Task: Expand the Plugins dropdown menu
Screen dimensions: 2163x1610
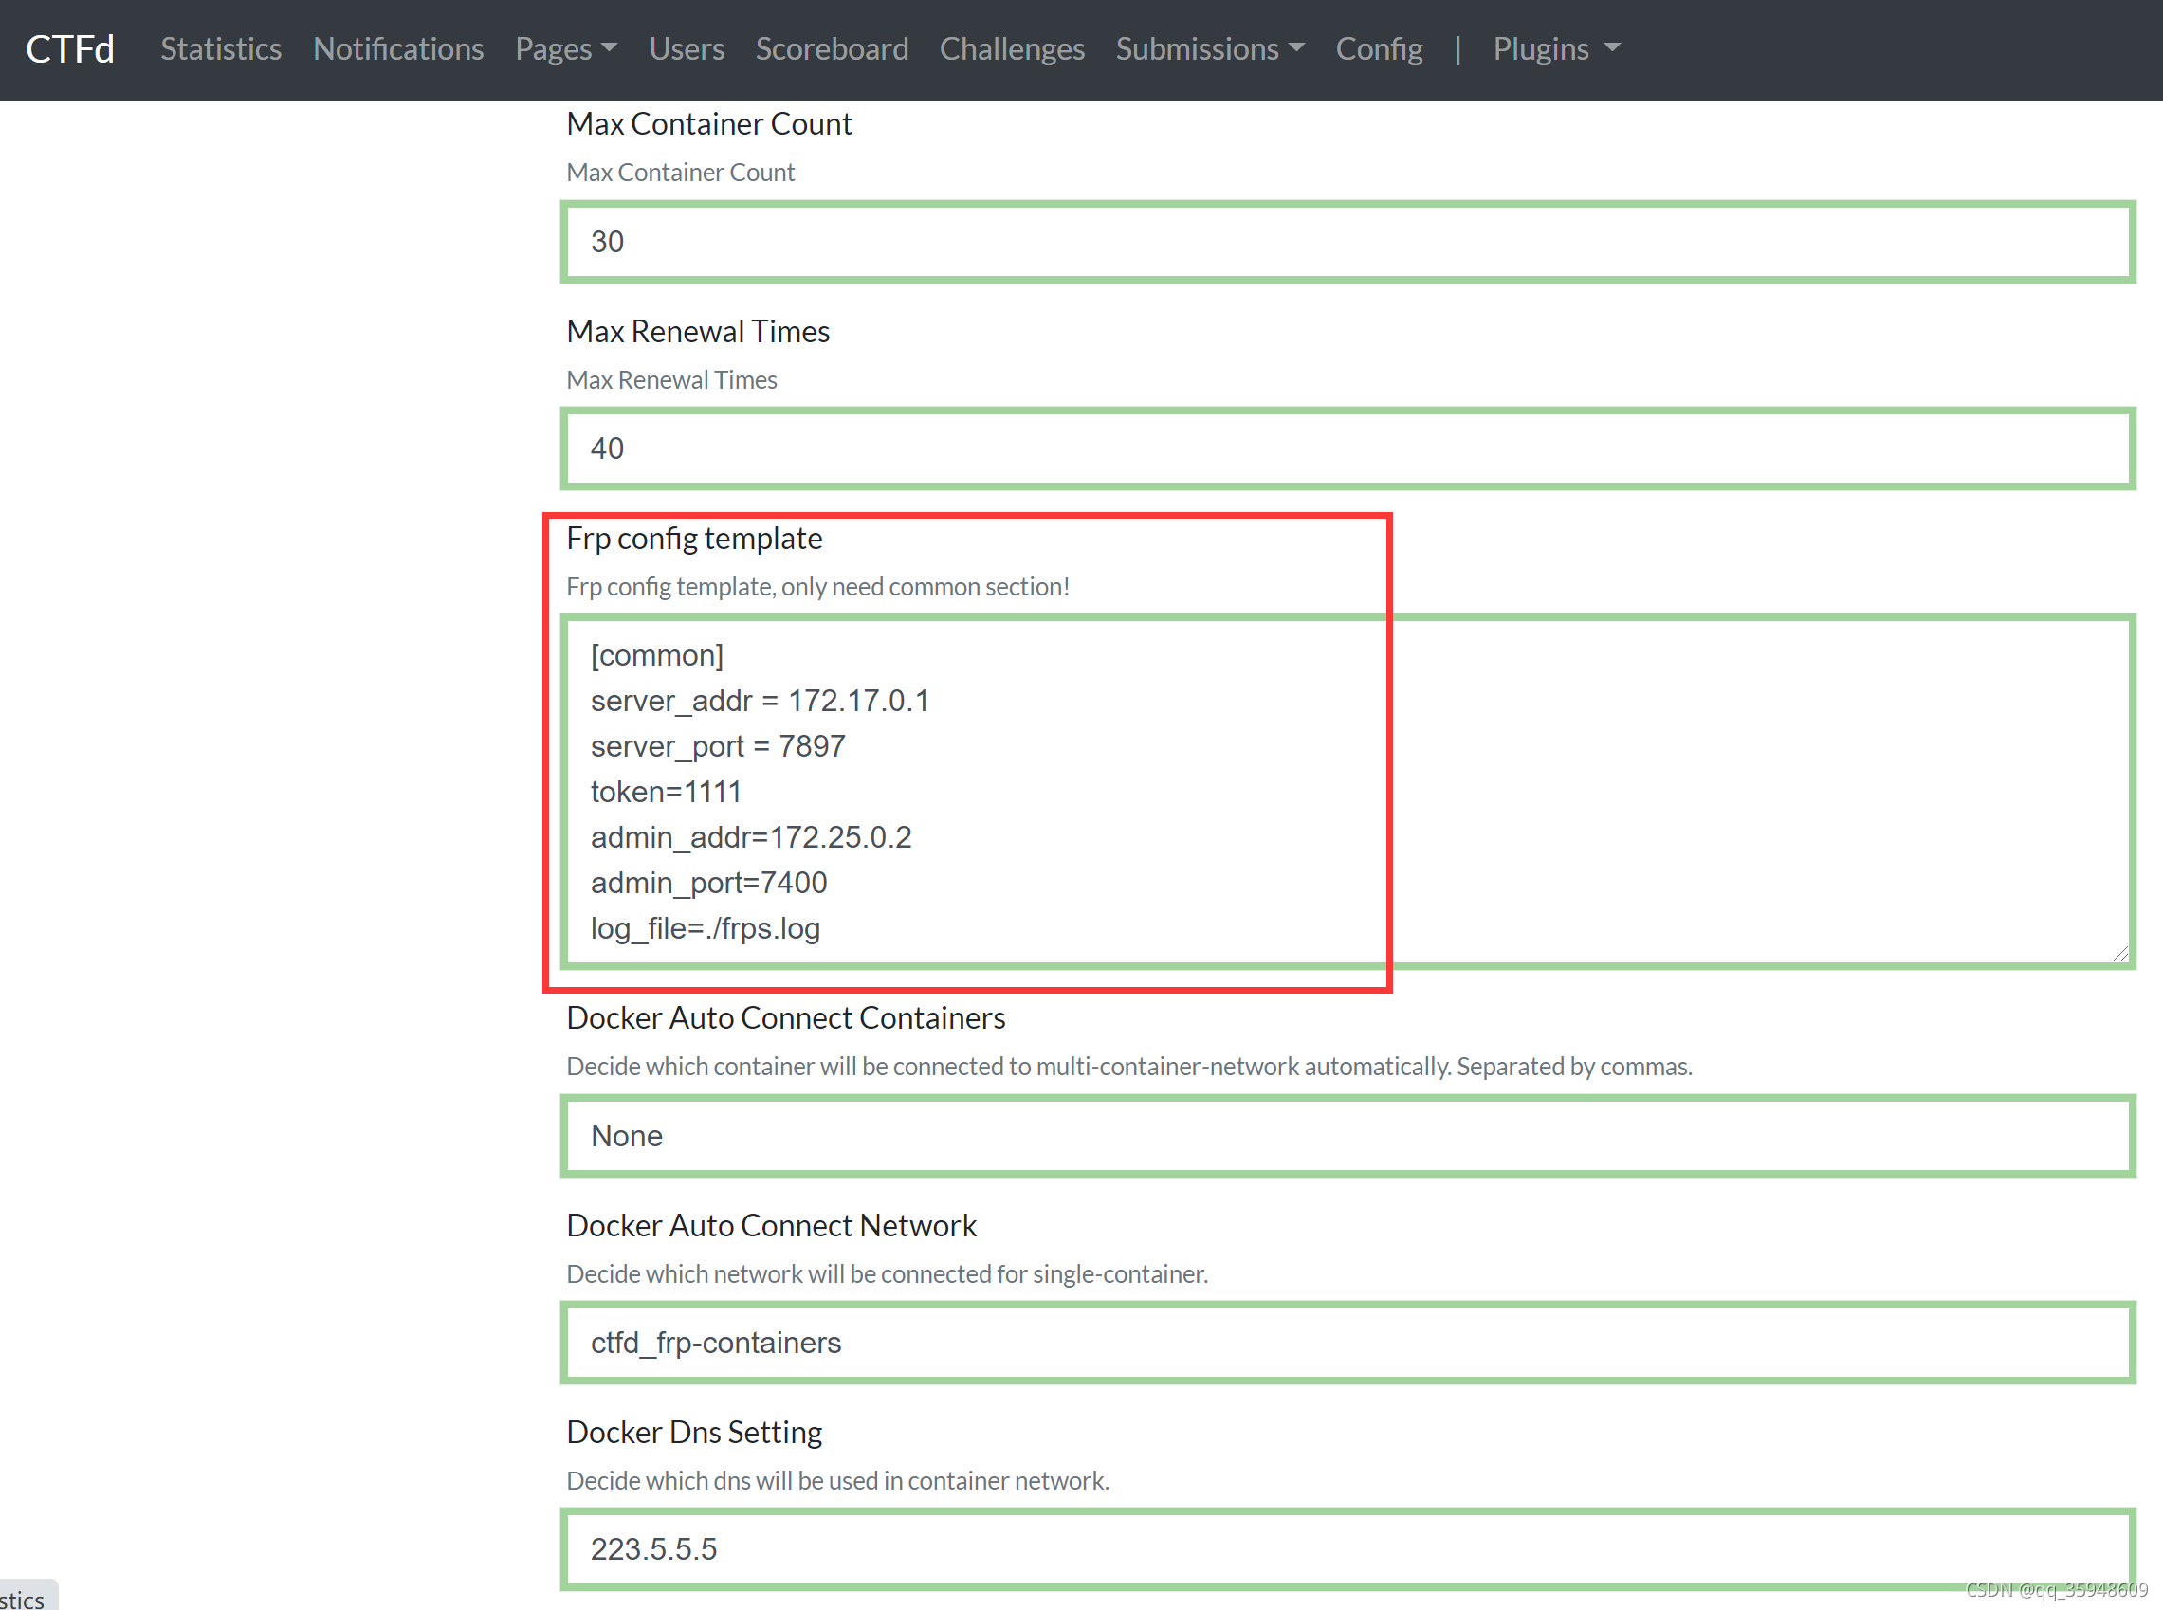Action: (x=1556, y=48)
